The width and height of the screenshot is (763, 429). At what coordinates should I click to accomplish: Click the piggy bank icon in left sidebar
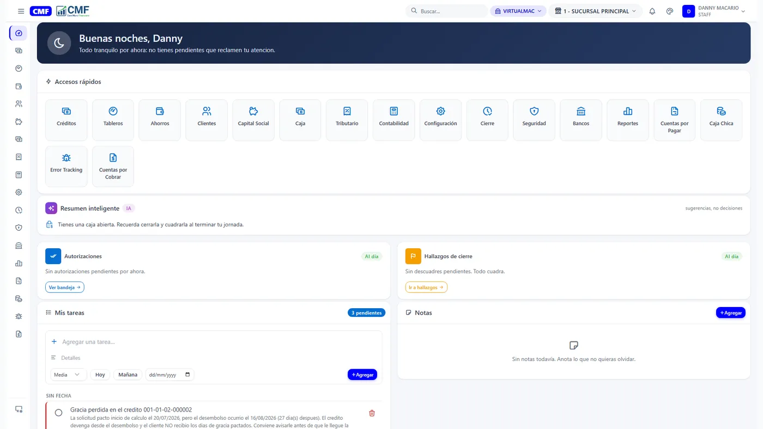[x=19, y=121]
